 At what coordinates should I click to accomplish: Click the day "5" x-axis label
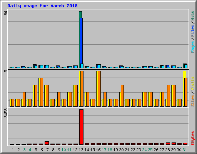point(36,150)
